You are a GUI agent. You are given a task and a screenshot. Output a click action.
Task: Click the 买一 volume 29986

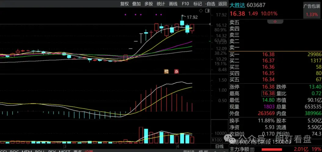coord(314,54)
